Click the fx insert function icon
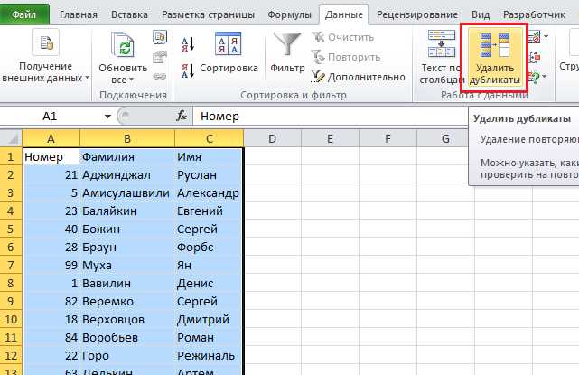 [182, 116]
